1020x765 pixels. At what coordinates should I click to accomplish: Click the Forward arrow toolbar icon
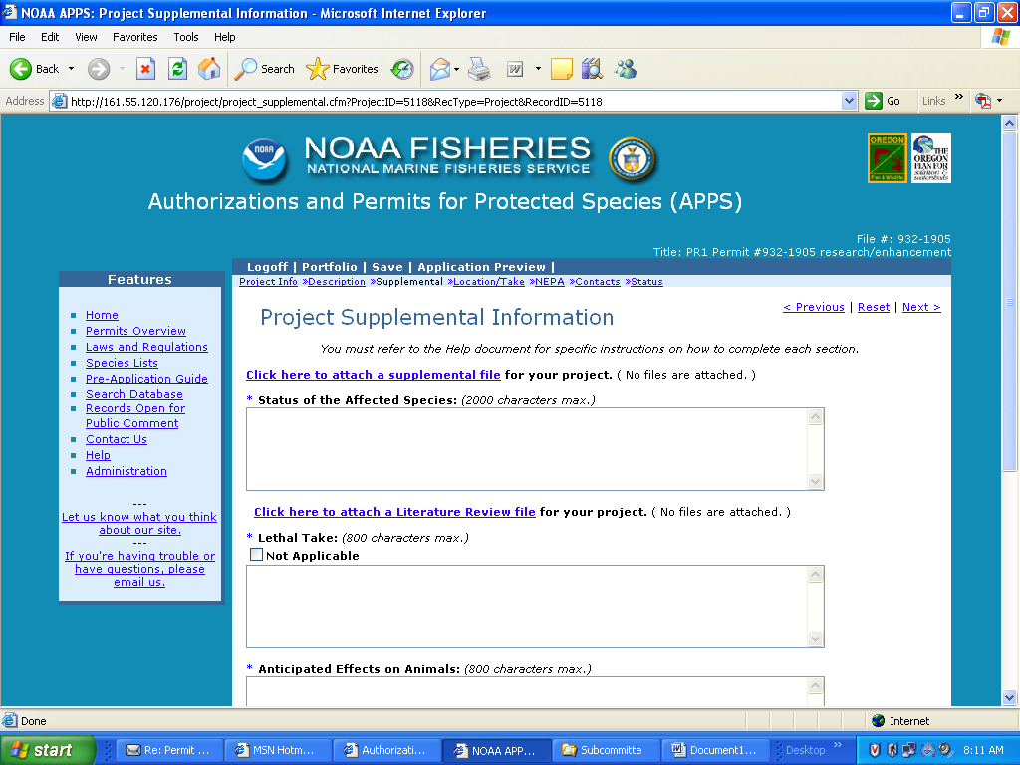tap(99, 69)
